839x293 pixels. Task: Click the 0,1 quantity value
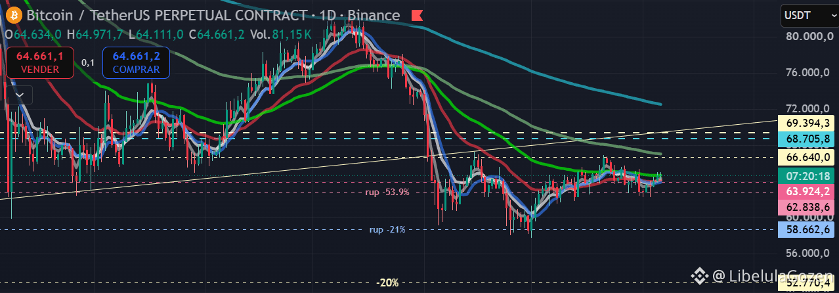pos(88,62)
